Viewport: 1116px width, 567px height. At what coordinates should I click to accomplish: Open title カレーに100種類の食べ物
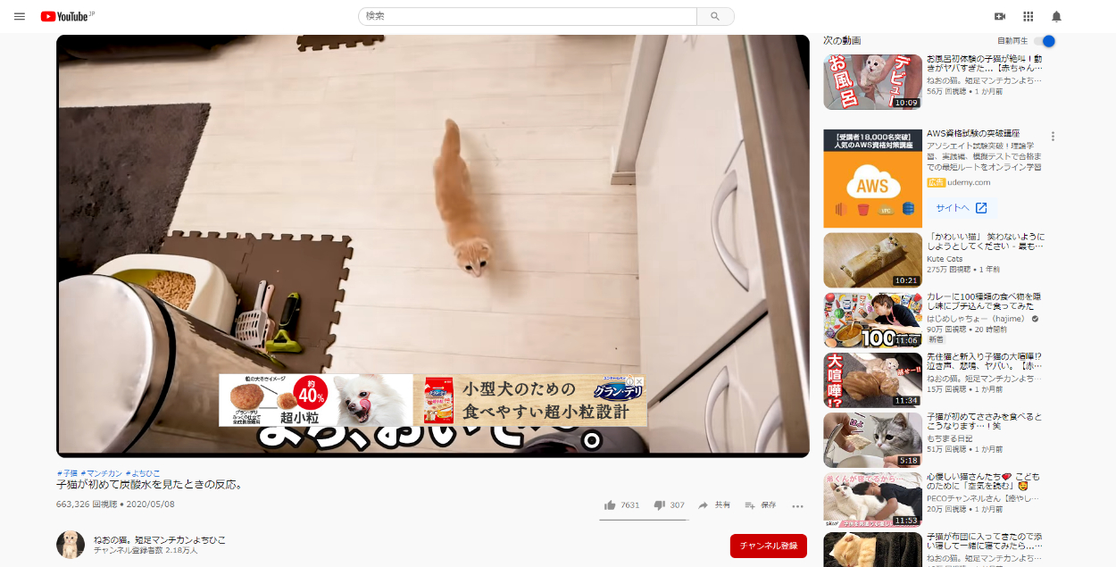coord(985,302)
